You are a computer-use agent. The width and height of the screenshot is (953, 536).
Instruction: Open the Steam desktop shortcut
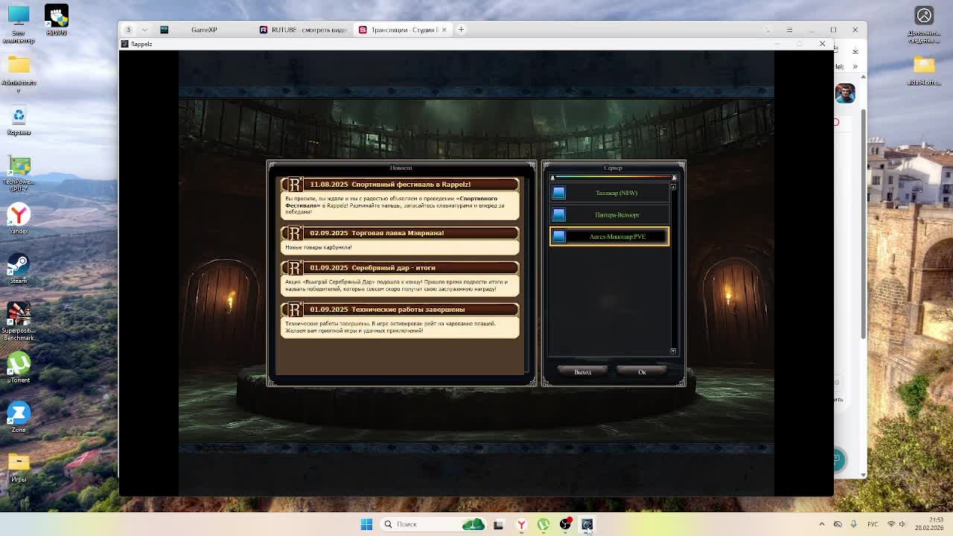click(x=19, y=269)
